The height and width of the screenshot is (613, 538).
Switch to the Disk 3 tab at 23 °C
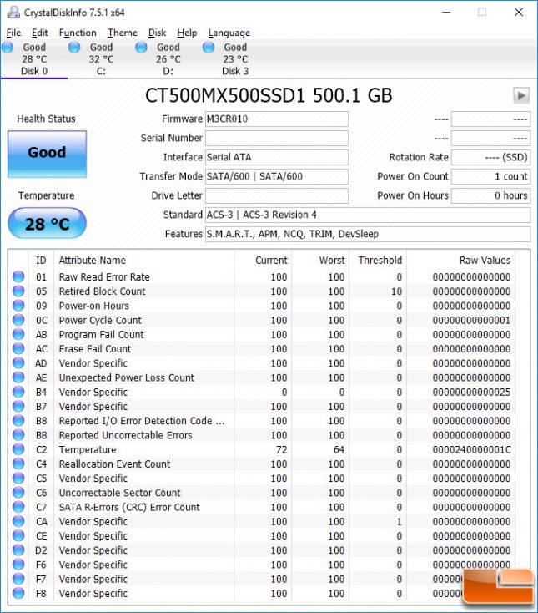(x=235, y=59)
